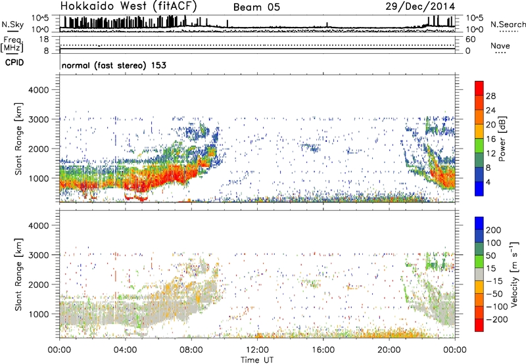Pick the red top segment of the power colorbar
Viewport: 526px width, 364px height.
pyautogui.click(x=479, y=88)
